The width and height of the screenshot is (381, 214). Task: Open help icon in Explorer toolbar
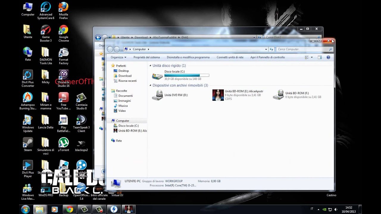(328, 57)
